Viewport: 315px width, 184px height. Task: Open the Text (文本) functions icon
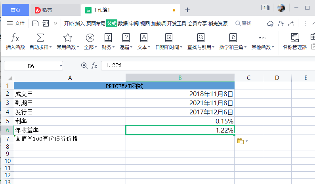tap(144, 38)
